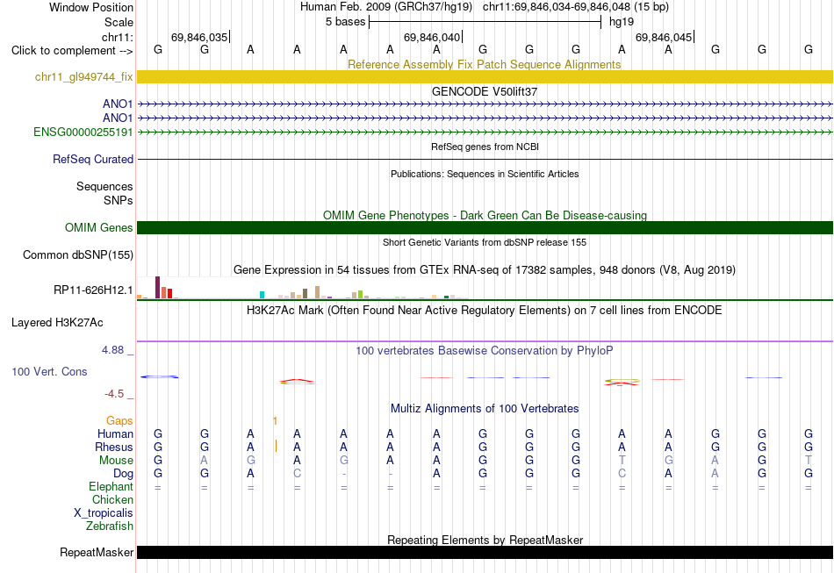Select the ENSG00000255191 transcript label
This screenshot has width=834, height=573.
pyautogui.click(x=83, y=132)
